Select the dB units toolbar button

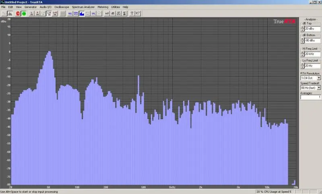tap(113, 13)
